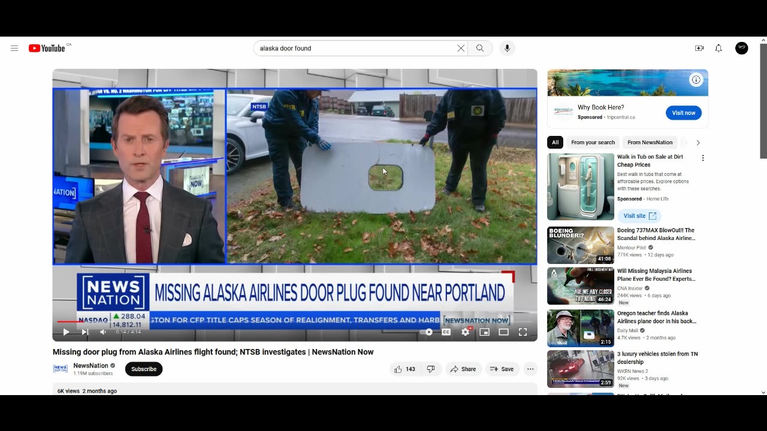
Task: Toggle the autoplay switch
Action: click(x=426, y=332)
